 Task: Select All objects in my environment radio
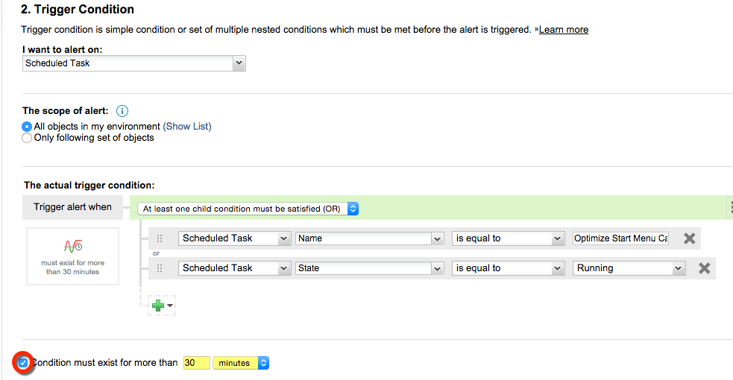coord(28,127)
